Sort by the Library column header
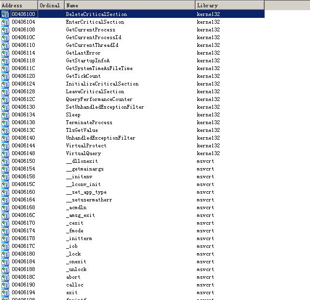 (x=230, y=5)
